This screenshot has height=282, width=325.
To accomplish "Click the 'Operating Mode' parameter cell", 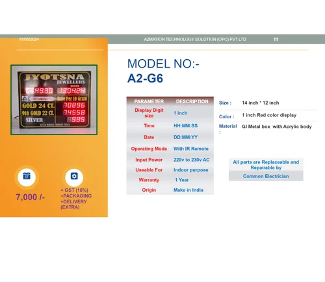I will [149, 149].
